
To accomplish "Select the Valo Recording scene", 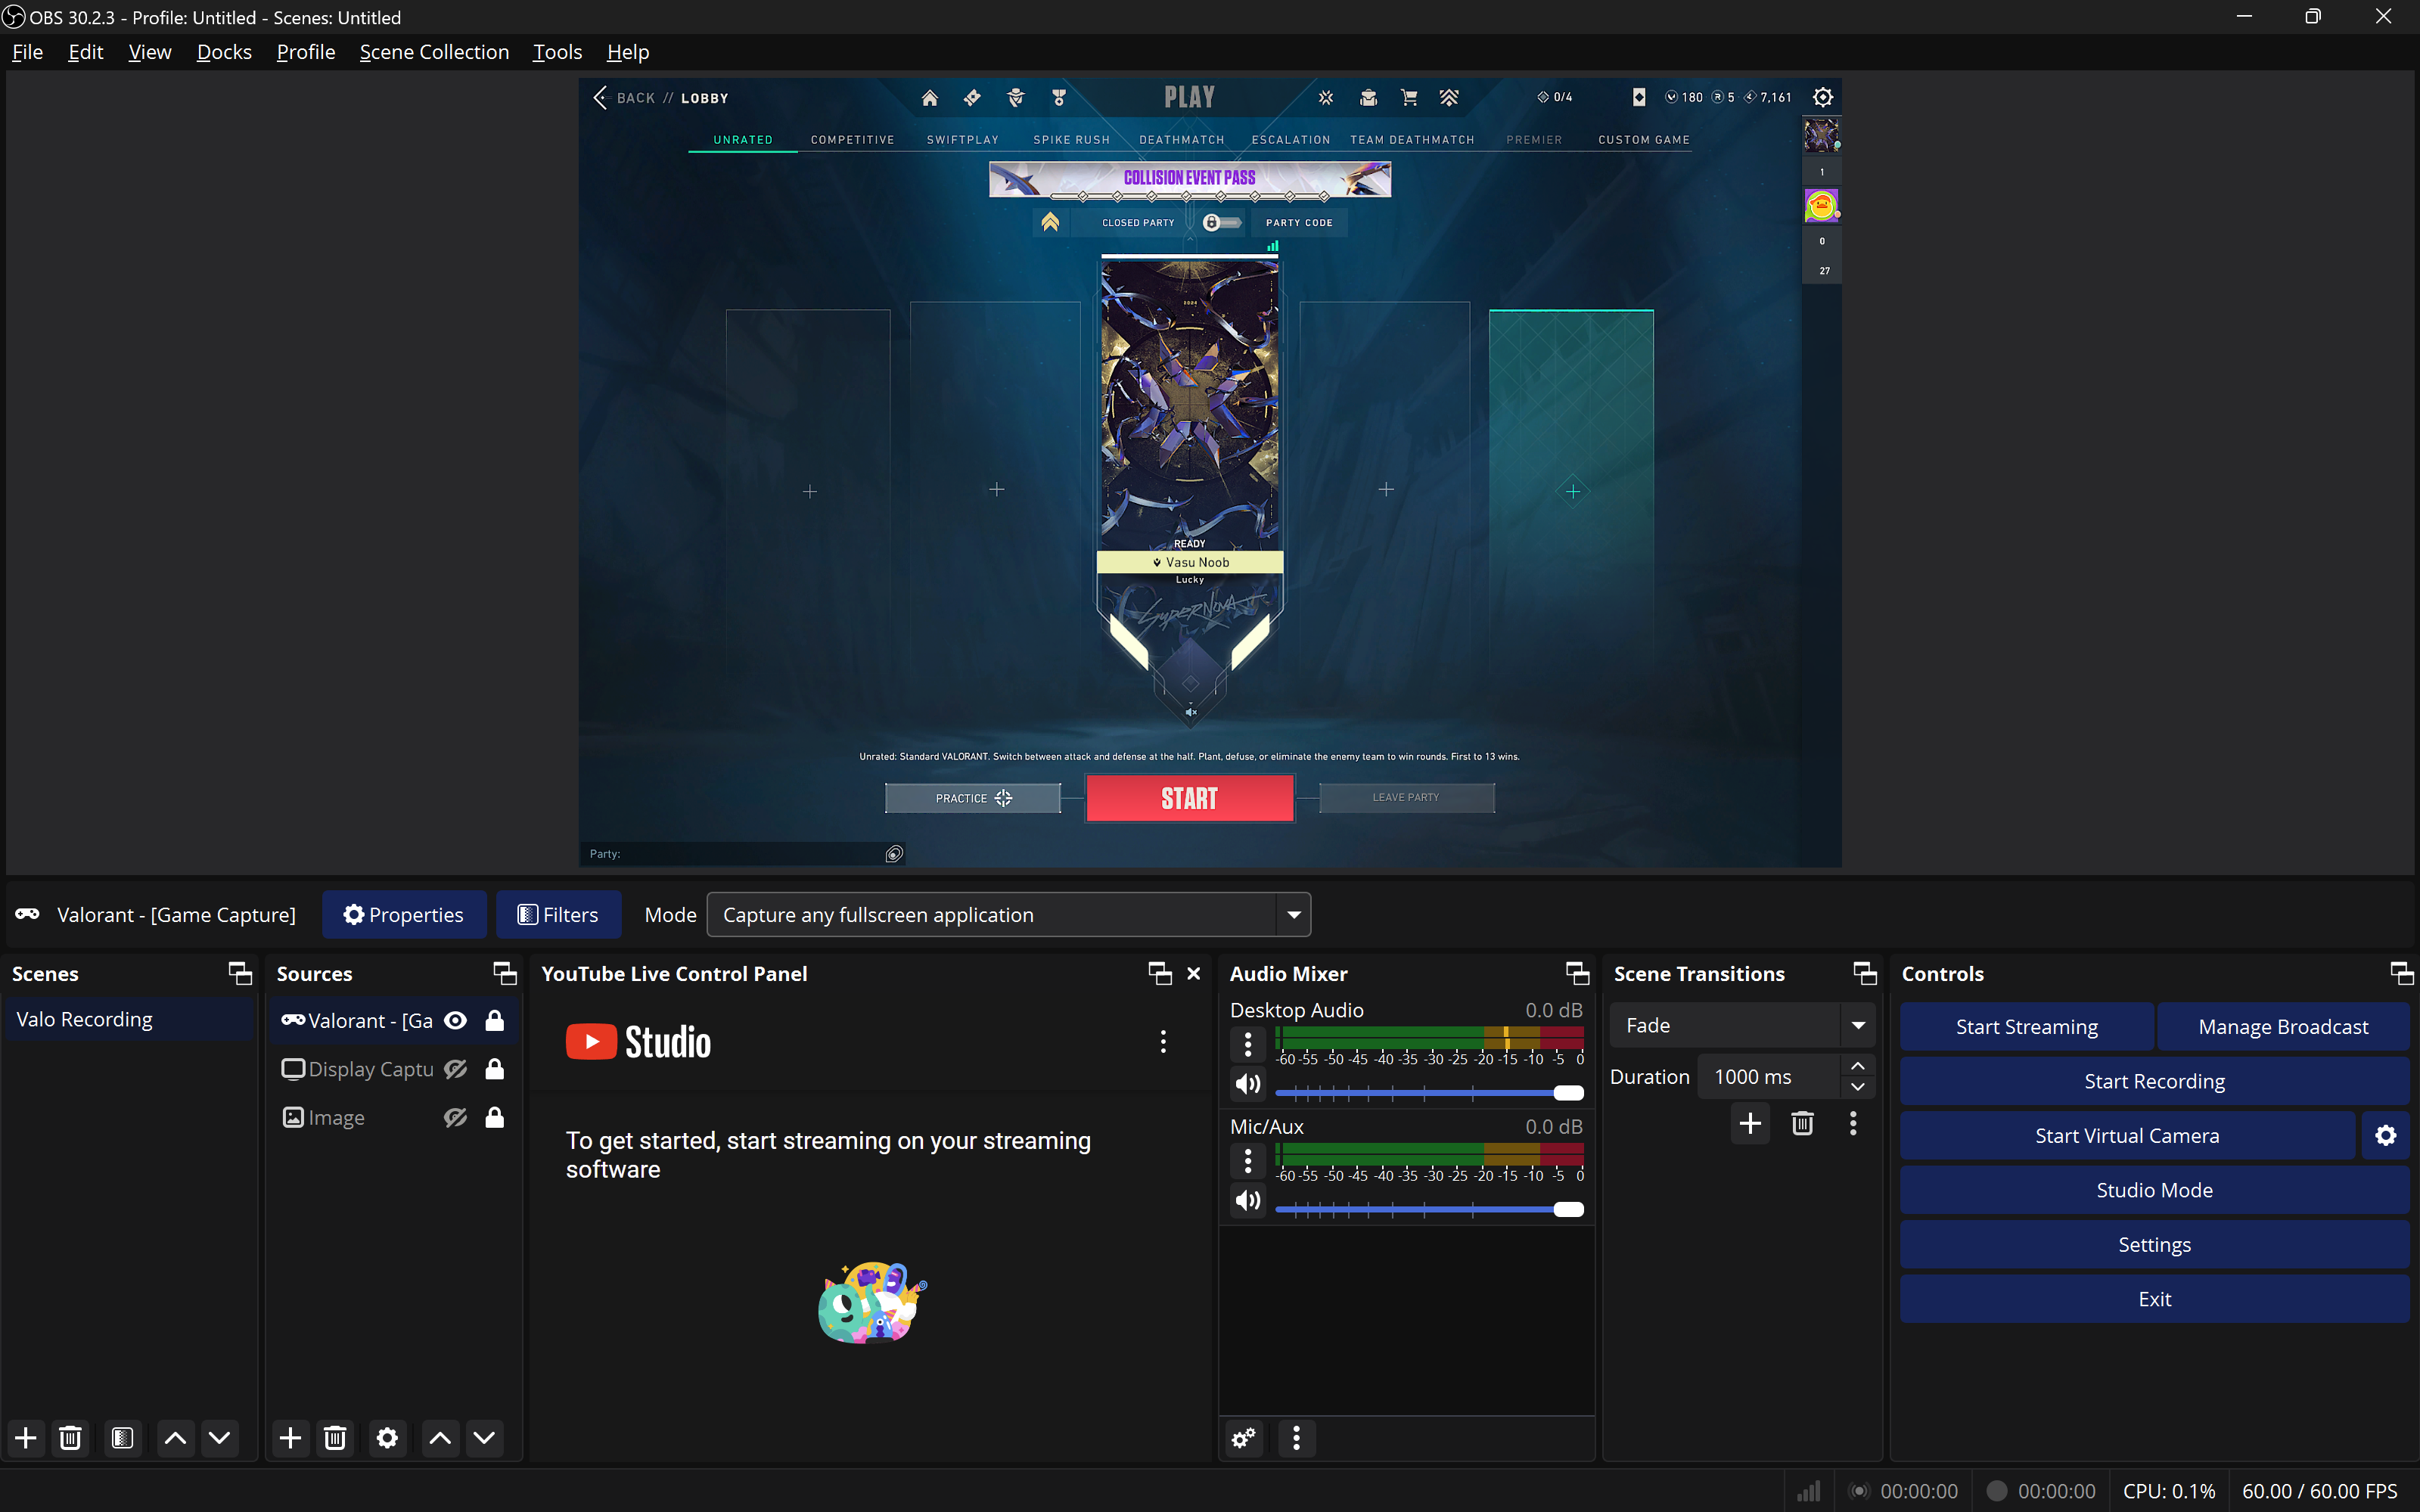I will tap(128, 1020).
